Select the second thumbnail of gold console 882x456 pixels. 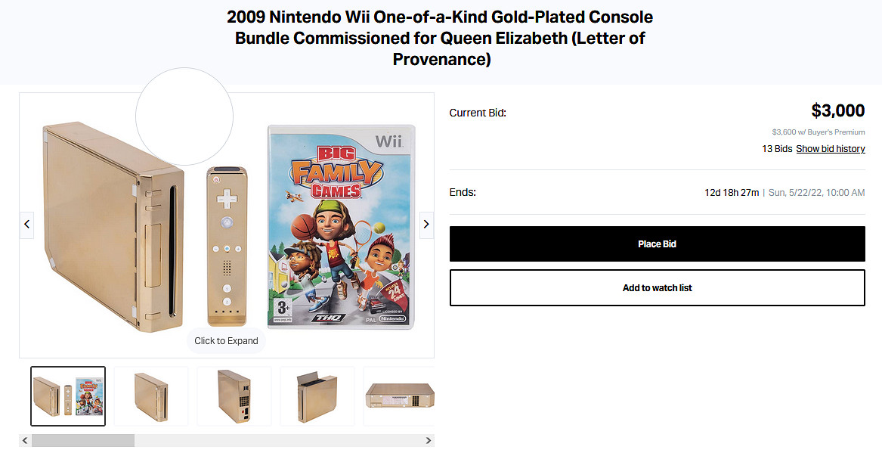[x=151, y=396]
